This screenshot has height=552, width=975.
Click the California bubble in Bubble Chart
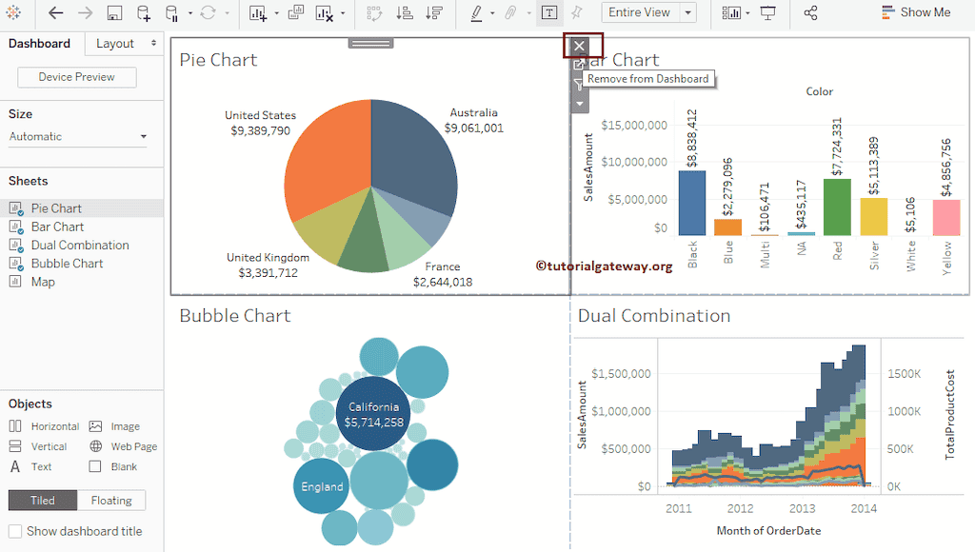373,413
